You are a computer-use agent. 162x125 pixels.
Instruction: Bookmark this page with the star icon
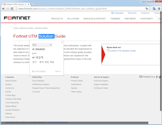pos(150,9)
